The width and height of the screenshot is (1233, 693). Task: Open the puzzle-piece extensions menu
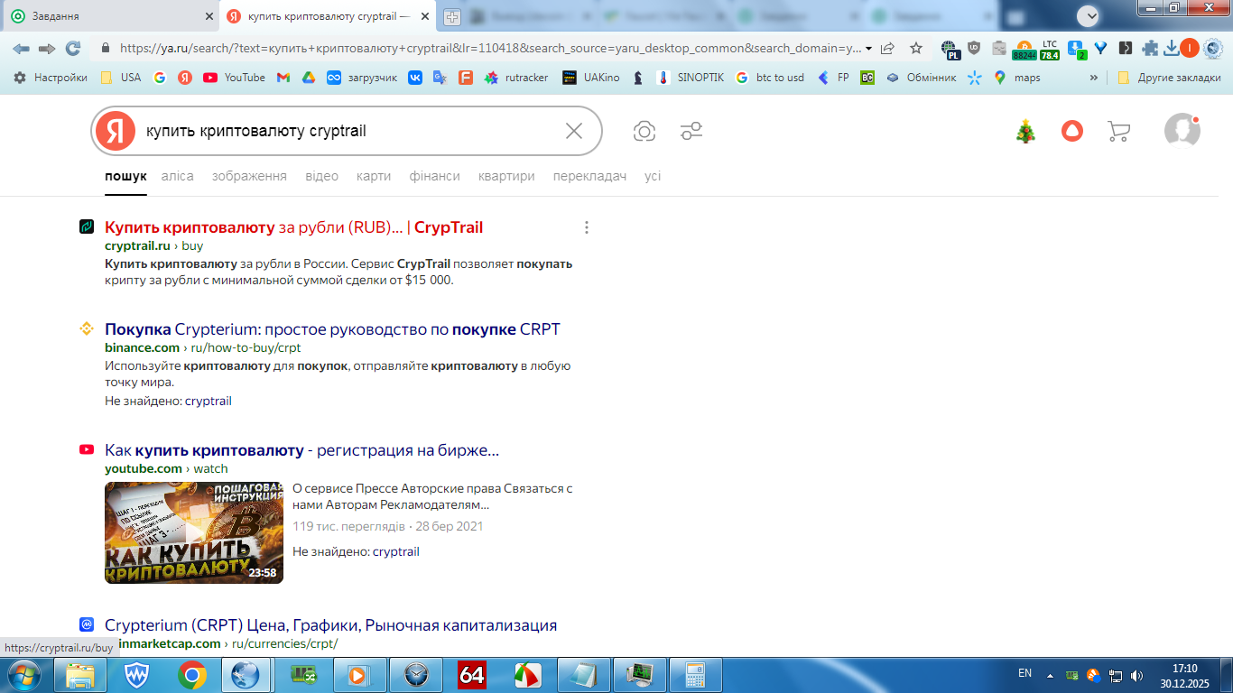[1150, 49]
